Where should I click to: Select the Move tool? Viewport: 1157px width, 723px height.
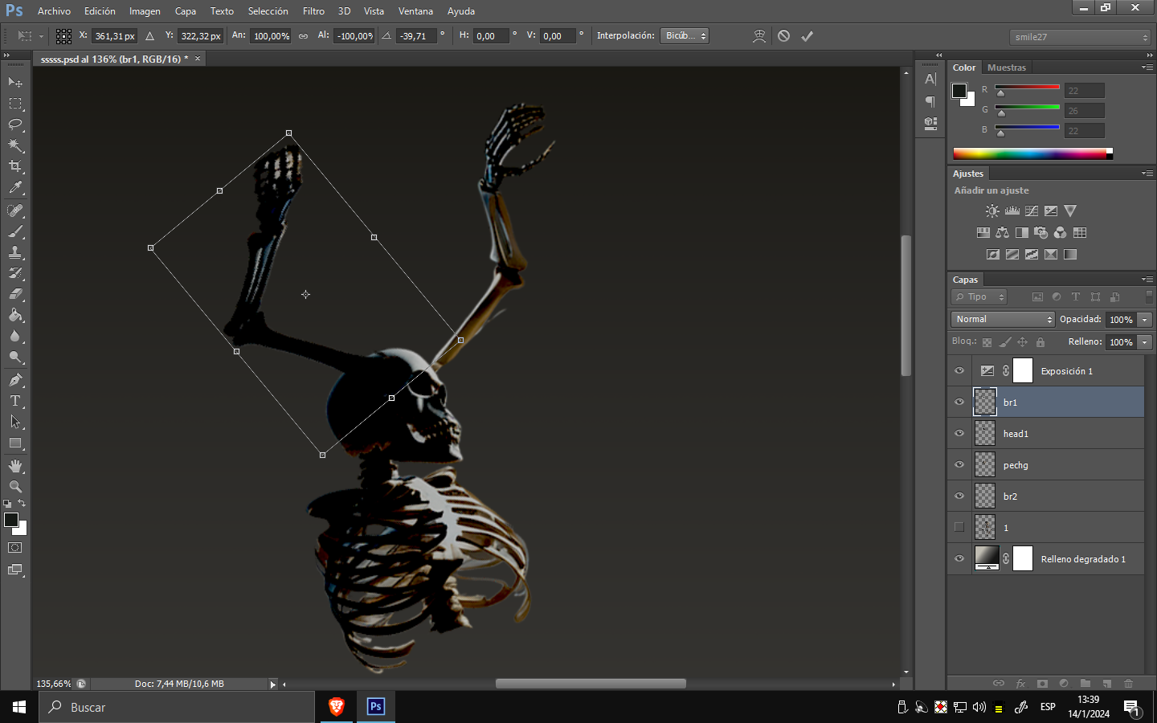click(15, 82)
